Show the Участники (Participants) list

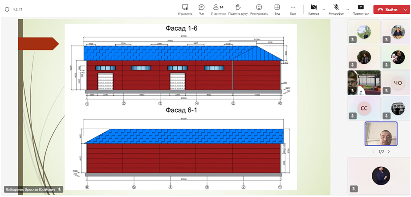click(218, 9)
